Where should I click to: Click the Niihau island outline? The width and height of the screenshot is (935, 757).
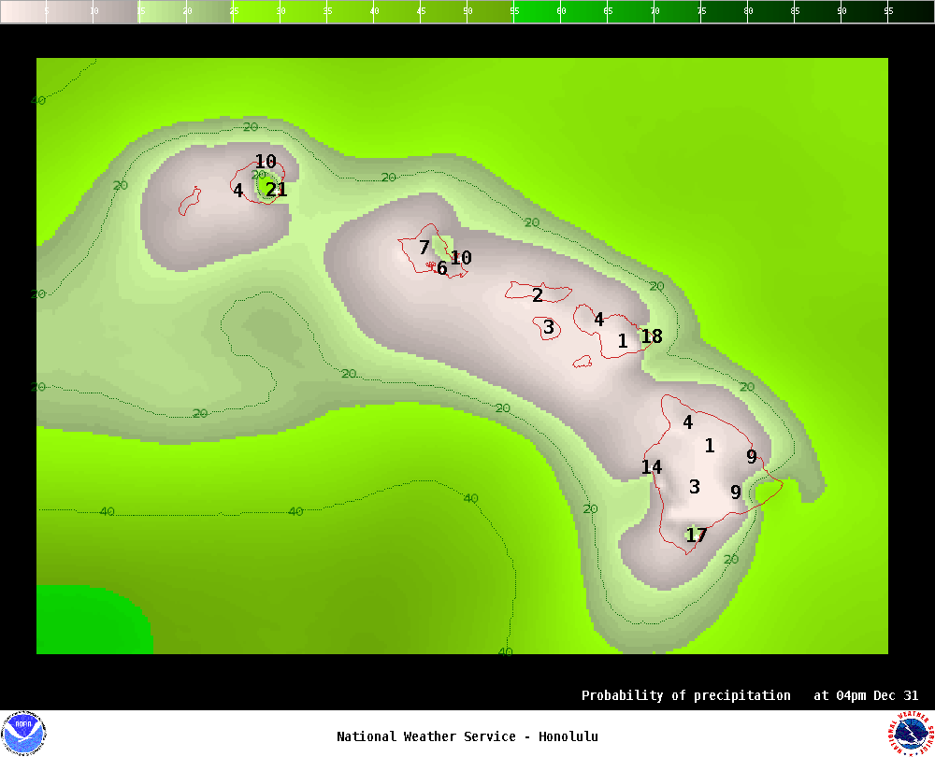[x=190, y=201]
